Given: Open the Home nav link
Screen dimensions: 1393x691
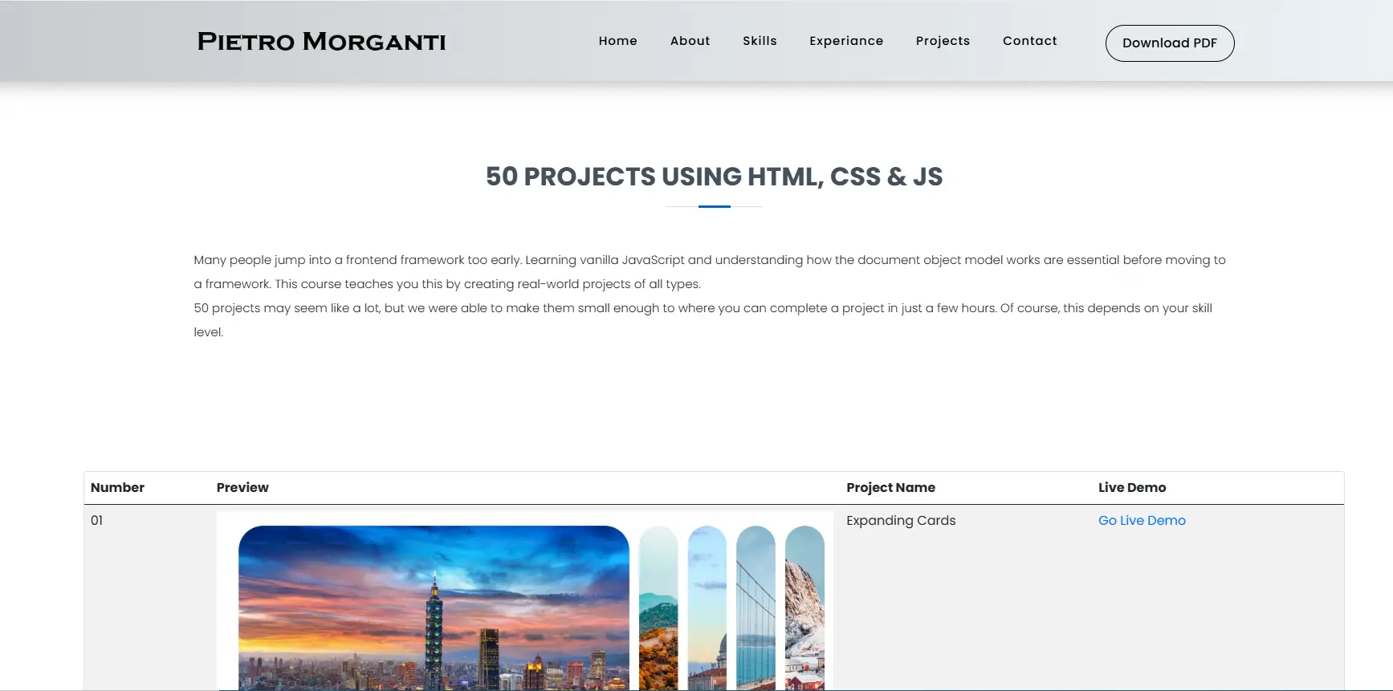Looking at the screenshot, I should 617,41.
